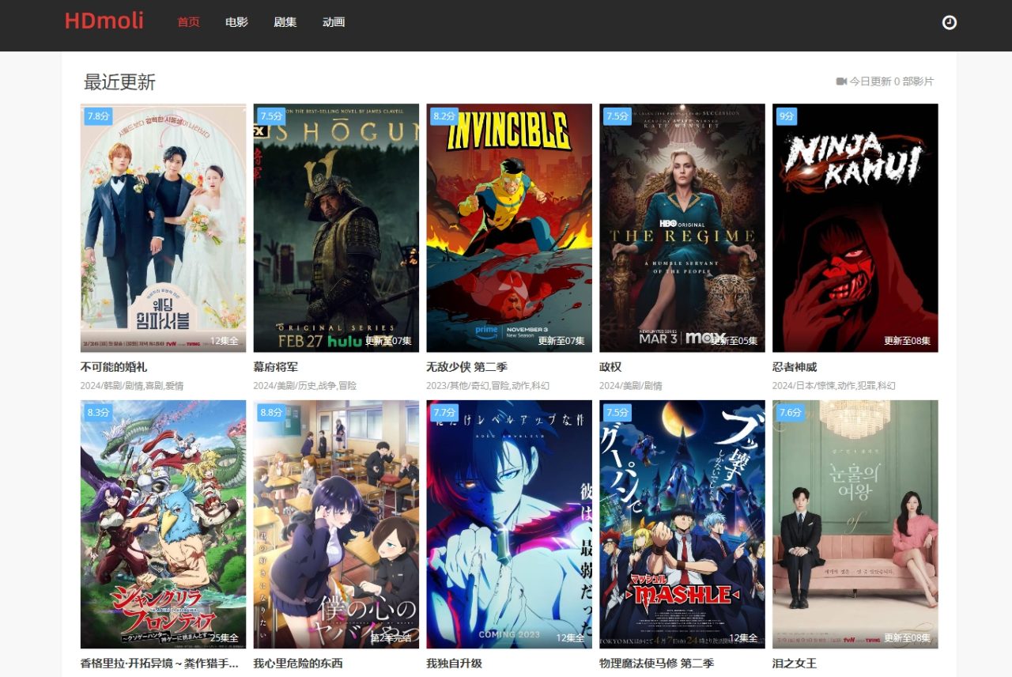Click the 无敌少侠 第二季 title
The image size is (1012, 677).
466,367
